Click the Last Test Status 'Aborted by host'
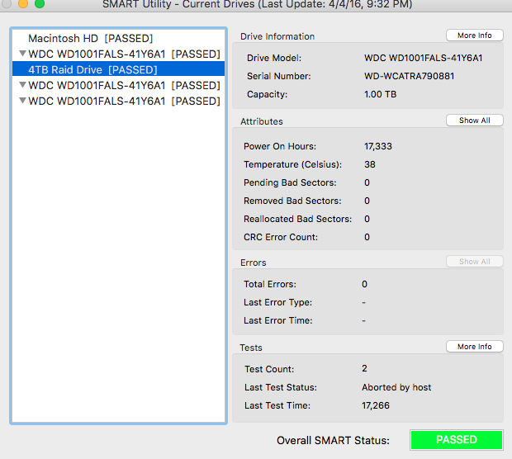The image size is (512, 459). pyautogui.click(x=396, y=387)
